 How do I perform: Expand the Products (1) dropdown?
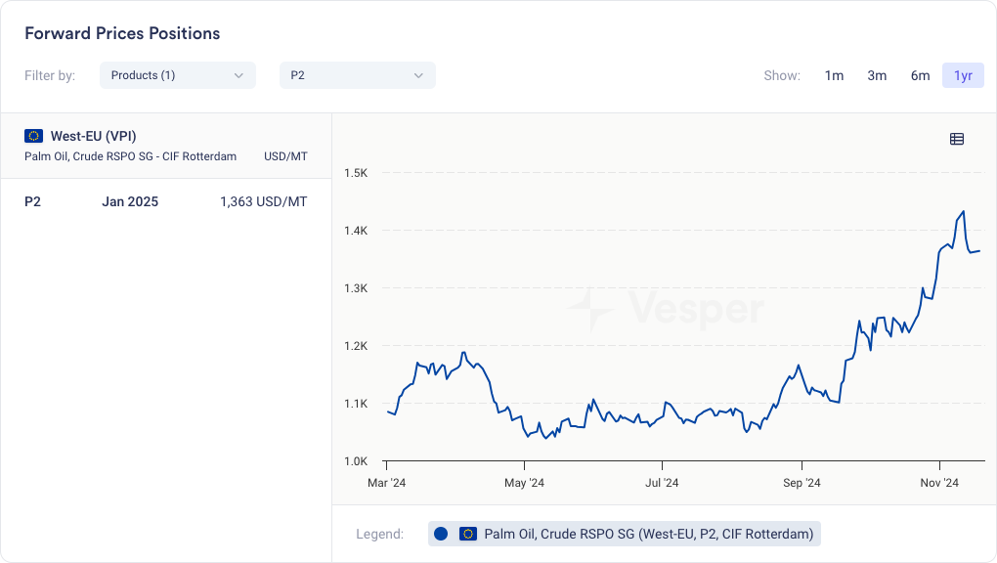tap(177, 75)
